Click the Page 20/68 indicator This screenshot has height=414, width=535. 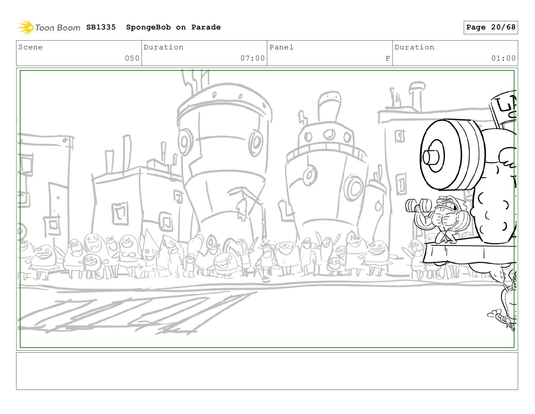pyautogui.click(x=490, y=27)
